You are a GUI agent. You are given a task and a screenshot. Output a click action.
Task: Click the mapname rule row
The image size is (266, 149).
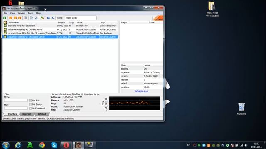click(141, 72)
